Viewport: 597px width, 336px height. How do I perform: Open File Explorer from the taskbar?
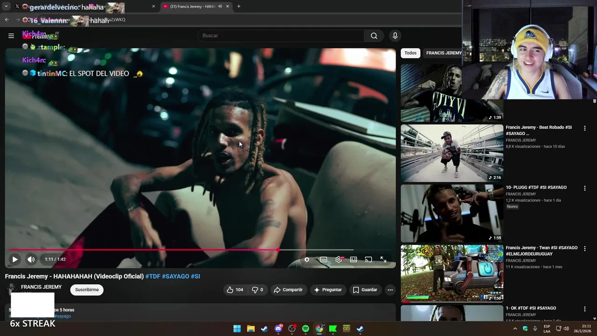tap(251, 329)
